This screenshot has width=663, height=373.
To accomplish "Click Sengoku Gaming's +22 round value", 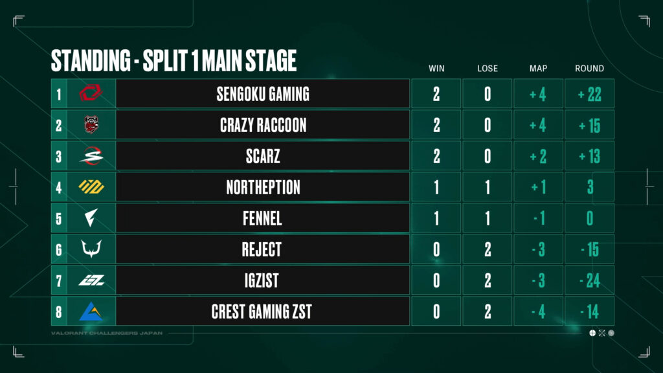I will point(589,94).
